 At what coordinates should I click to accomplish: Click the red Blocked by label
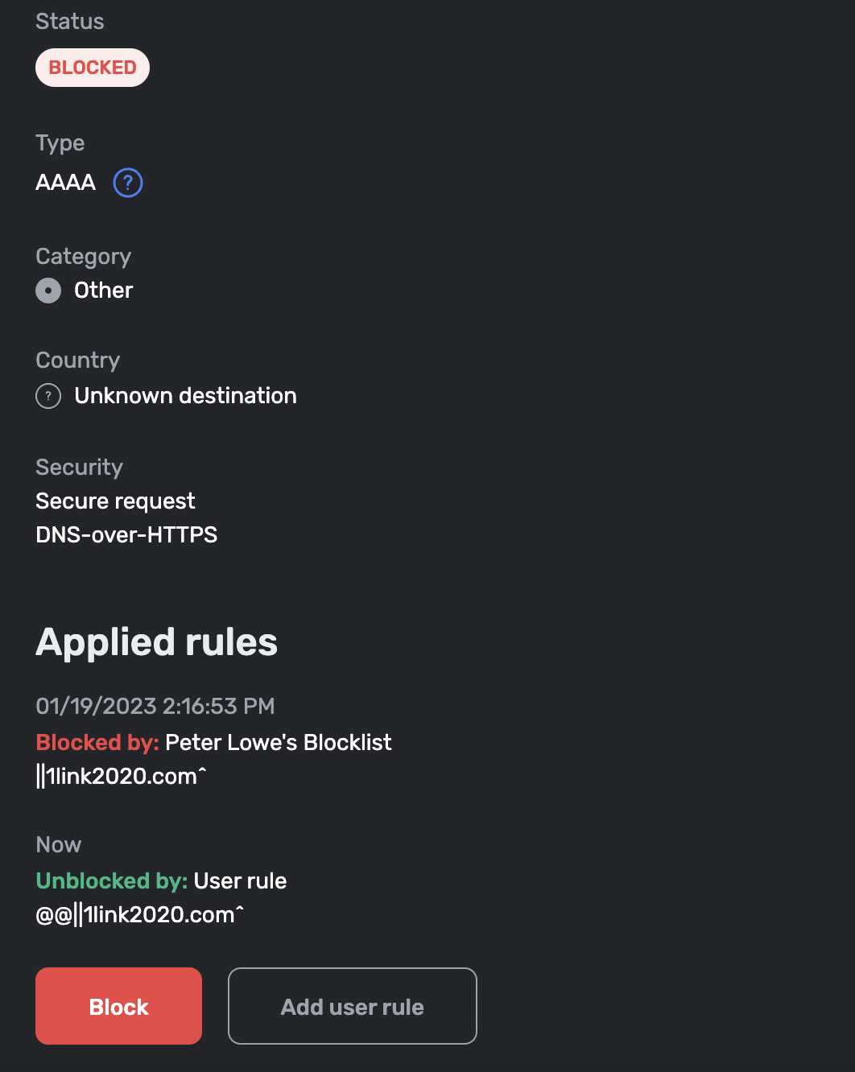(x=97, y=742)
